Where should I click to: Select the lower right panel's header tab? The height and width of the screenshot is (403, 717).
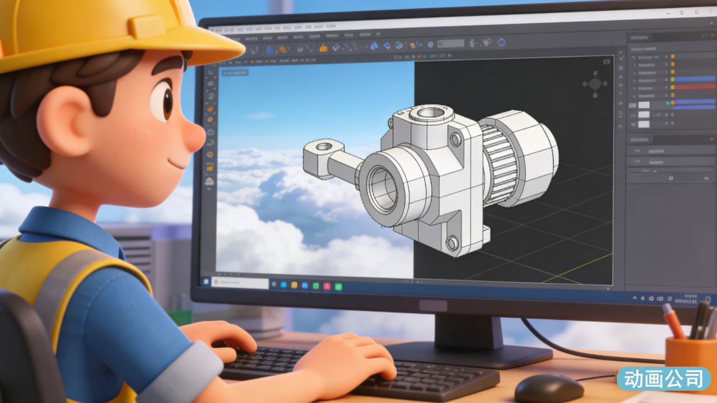(640, 139)
